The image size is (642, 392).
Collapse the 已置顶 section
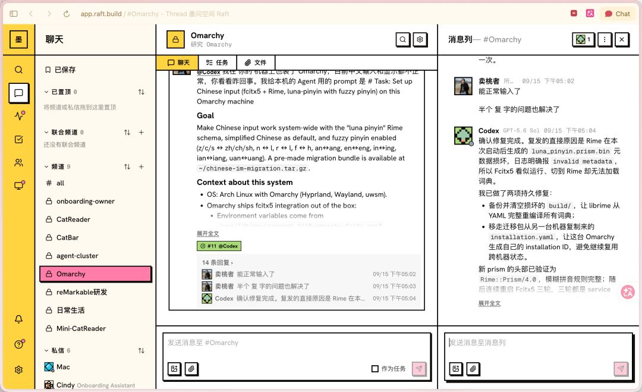click(x=46, y=92)
